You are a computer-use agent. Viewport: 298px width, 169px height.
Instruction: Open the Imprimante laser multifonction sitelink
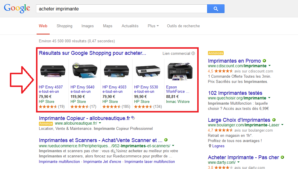tap(150, 161)
